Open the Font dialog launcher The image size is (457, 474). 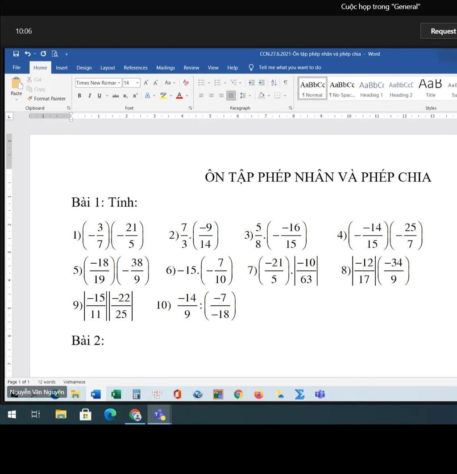click(x=190, y=108)
